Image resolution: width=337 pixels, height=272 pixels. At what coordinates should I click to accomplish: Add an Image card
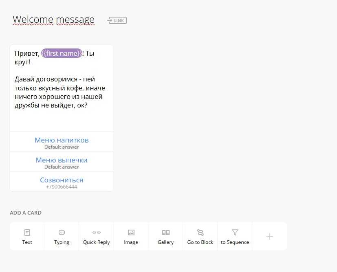point(131,237)
